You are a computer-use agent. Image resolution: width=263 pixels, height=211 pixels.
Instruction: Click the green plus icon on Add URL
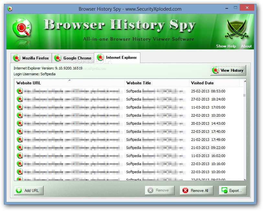19,190
